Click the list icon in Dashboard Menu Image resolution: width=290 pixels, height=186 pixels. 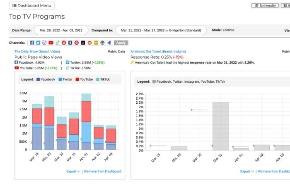[x=14, y=5]
